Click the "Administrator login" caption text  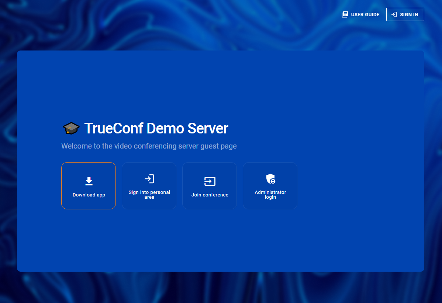tap(270, 195)
